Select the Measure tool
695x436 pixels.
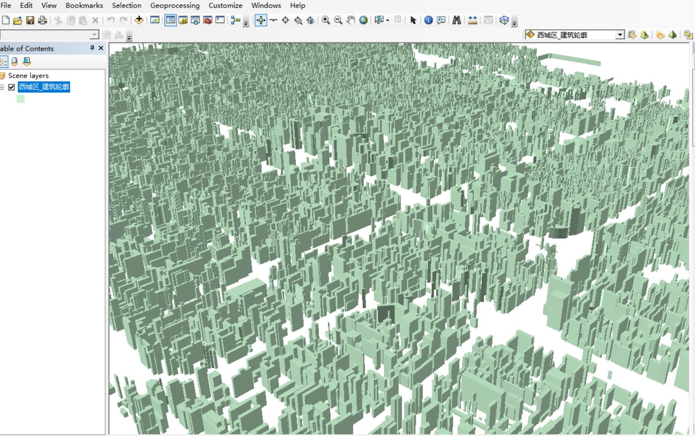coord(473,20)
